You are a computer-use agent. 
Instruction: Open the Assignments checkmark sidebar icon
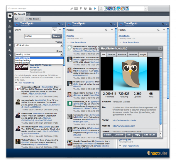point(10,32)
